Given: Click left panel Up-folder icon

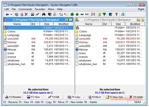Looking at the screenshot, I should tap(66, 20).
